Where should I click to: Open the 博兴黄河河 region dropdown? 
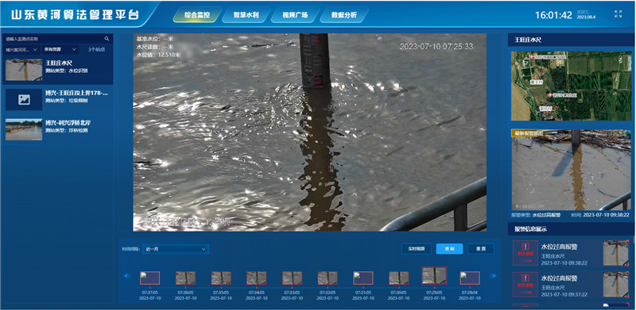pos(21,49)
